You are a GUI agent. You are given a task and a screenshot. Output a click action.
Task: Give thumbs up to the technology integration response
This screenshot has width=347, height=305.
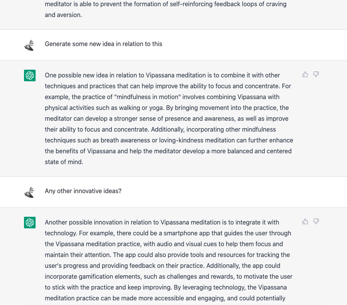305,221
